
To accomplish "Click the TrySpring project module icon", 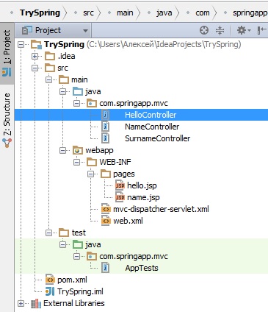I will click(36, 45).
